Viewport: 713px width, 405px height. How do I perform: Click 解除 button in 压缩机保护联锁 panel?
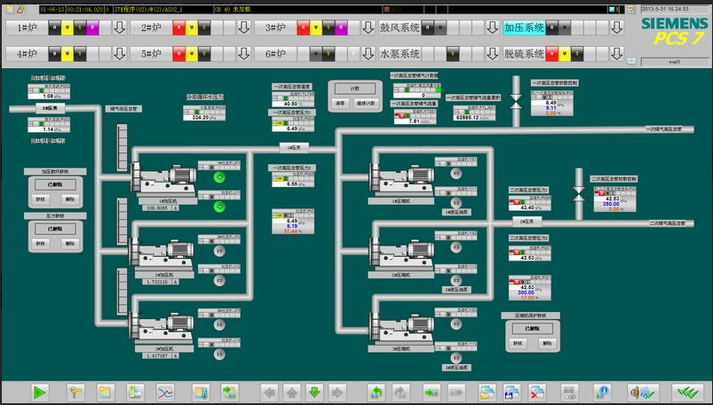(547, 343)
